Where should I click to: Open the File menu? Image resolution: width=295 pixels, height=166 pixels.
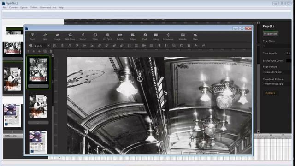click(5, 7)
